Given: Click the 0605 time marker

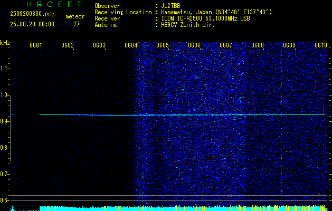Looking at the screenshot, I should point(163,45).
